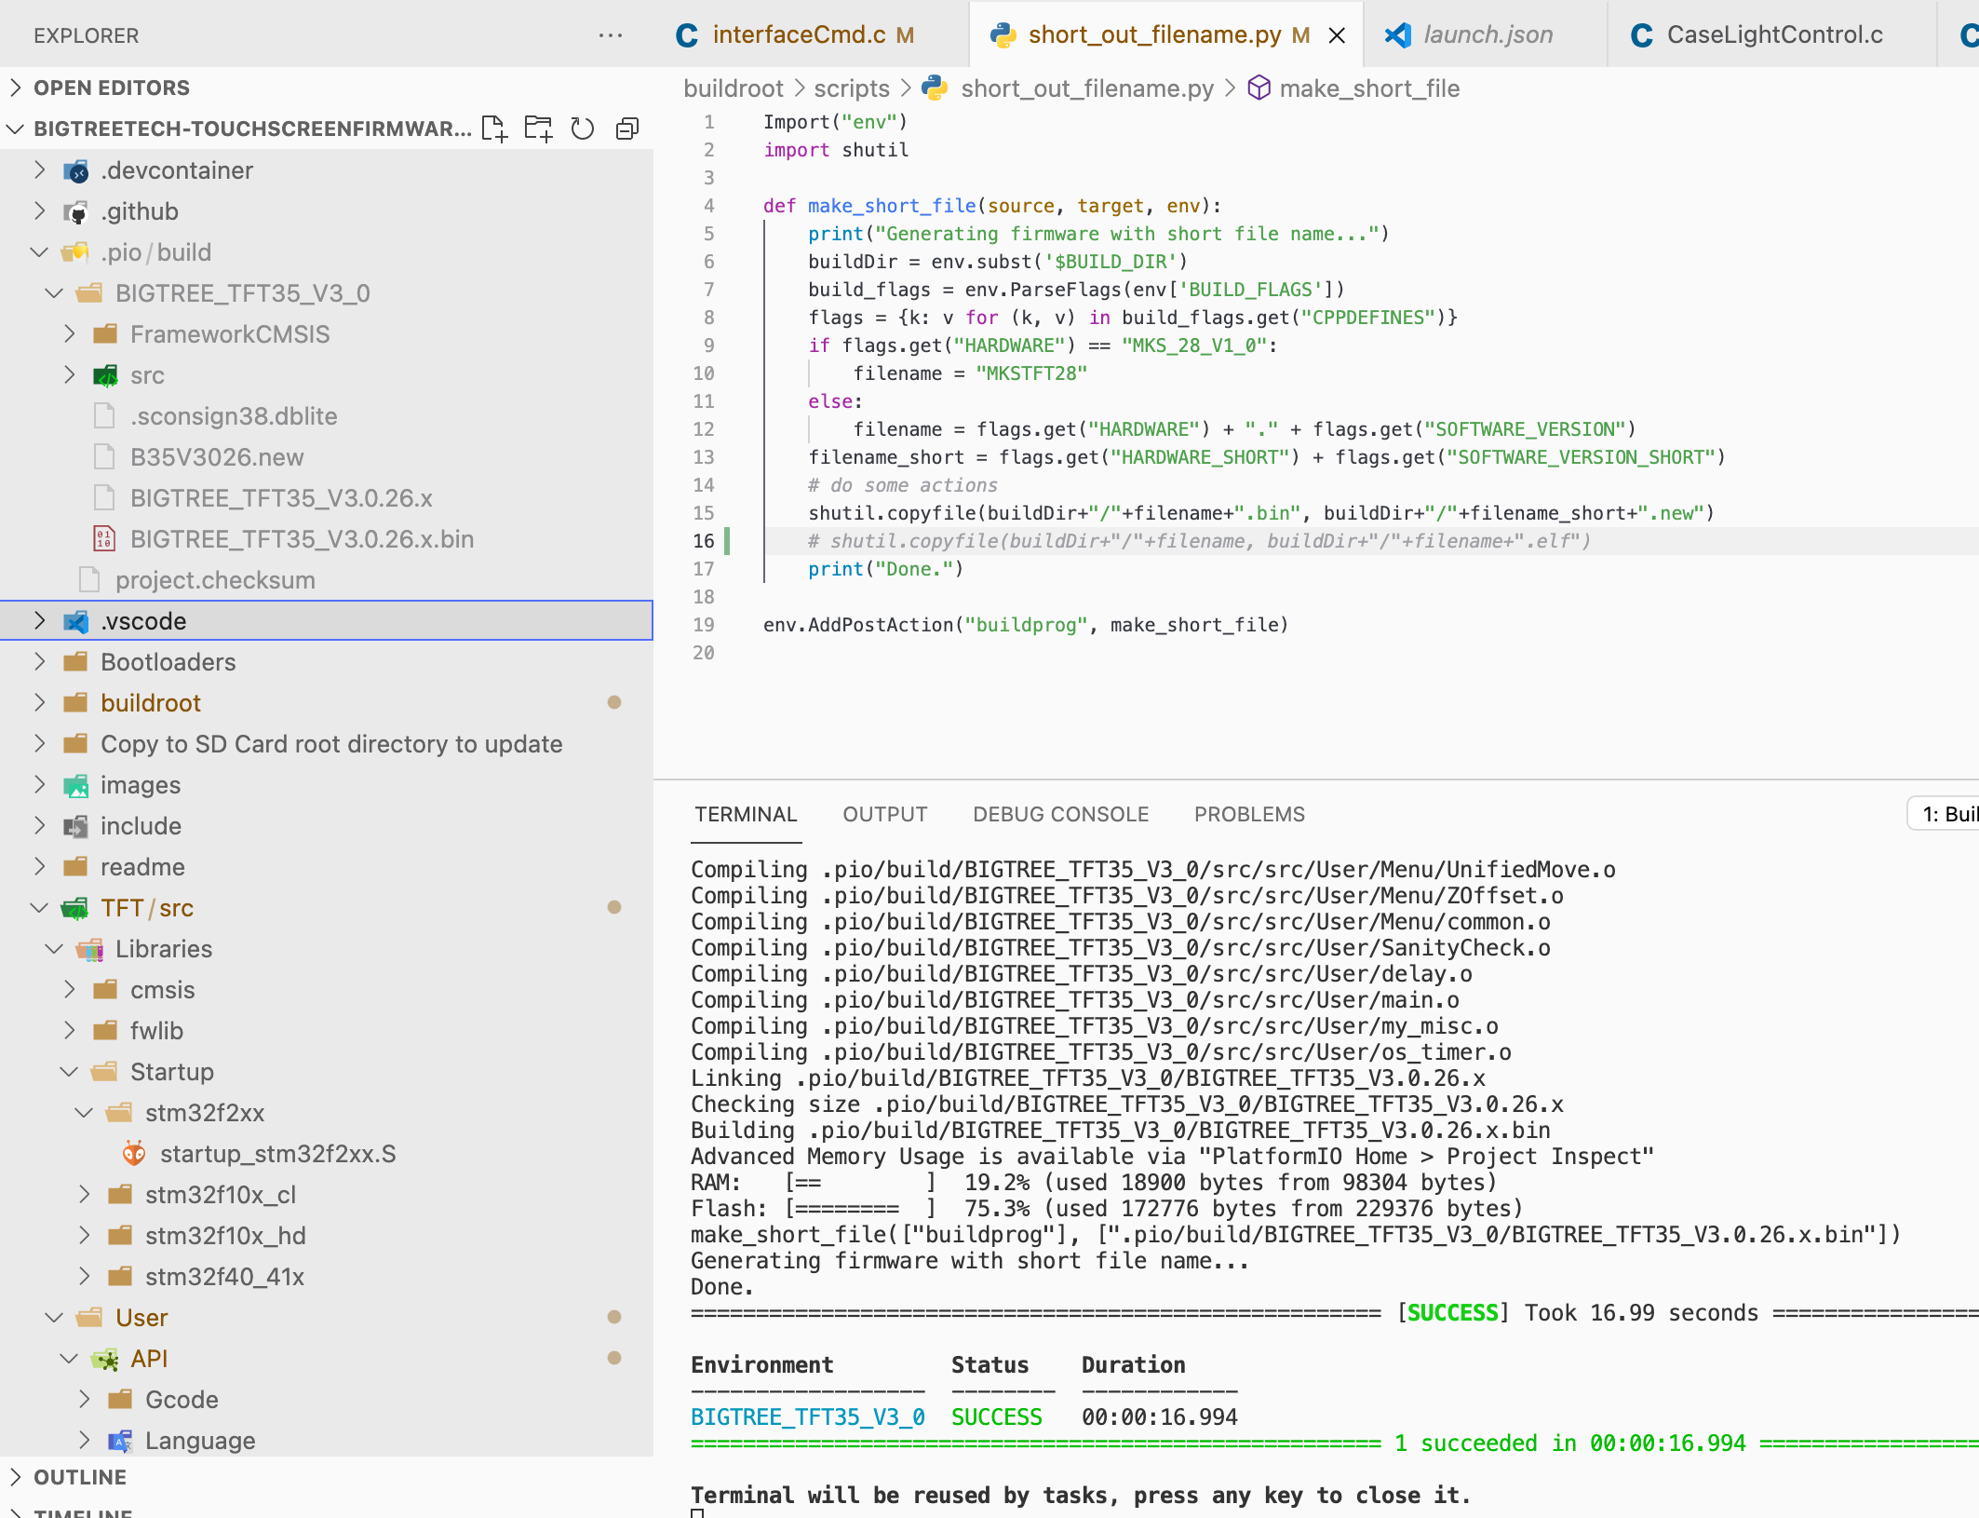
Task: Collapse all folders in explorer
Action: click(627, 129)
